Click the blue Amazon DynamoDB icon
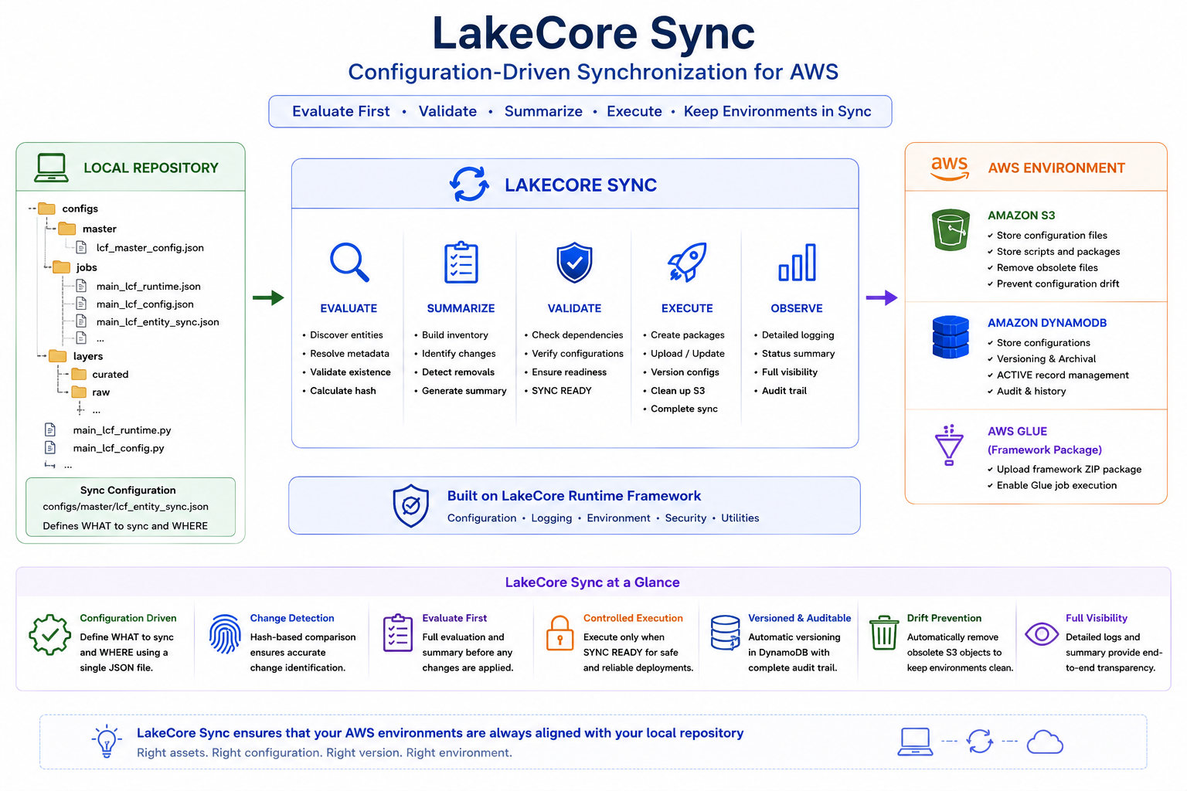Image resolution: width=1187 pixels, height=791 pixels. coord(951,337)
